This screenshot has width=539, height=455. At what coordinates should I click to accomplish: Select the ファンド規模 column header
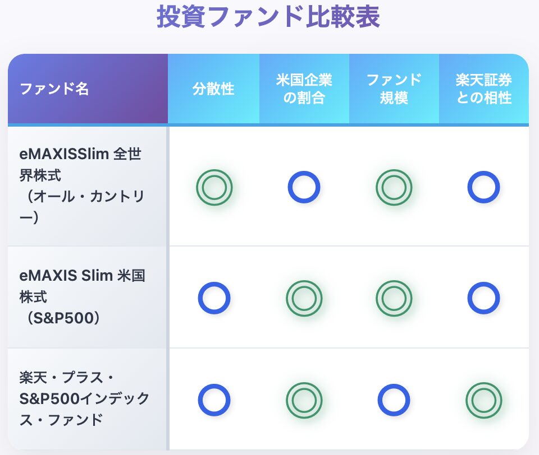pyautogui.click(x=394, y=89)
